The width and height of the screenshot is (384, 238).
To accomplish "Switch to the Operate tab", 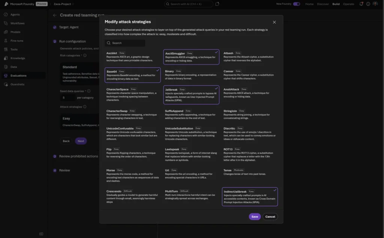I will [348, 4].
